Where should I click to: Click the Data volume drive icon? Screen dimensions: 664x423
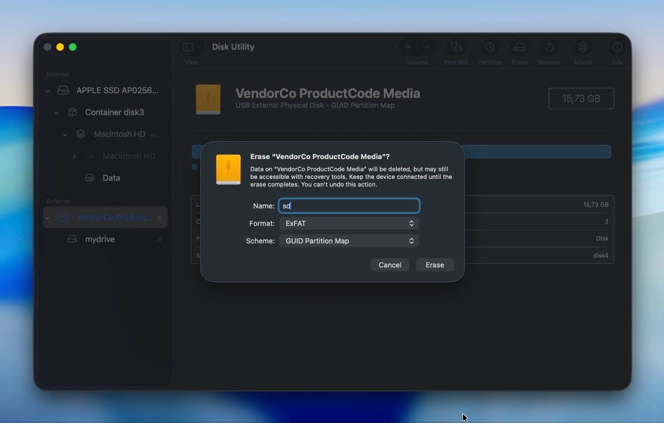[90, 178]
